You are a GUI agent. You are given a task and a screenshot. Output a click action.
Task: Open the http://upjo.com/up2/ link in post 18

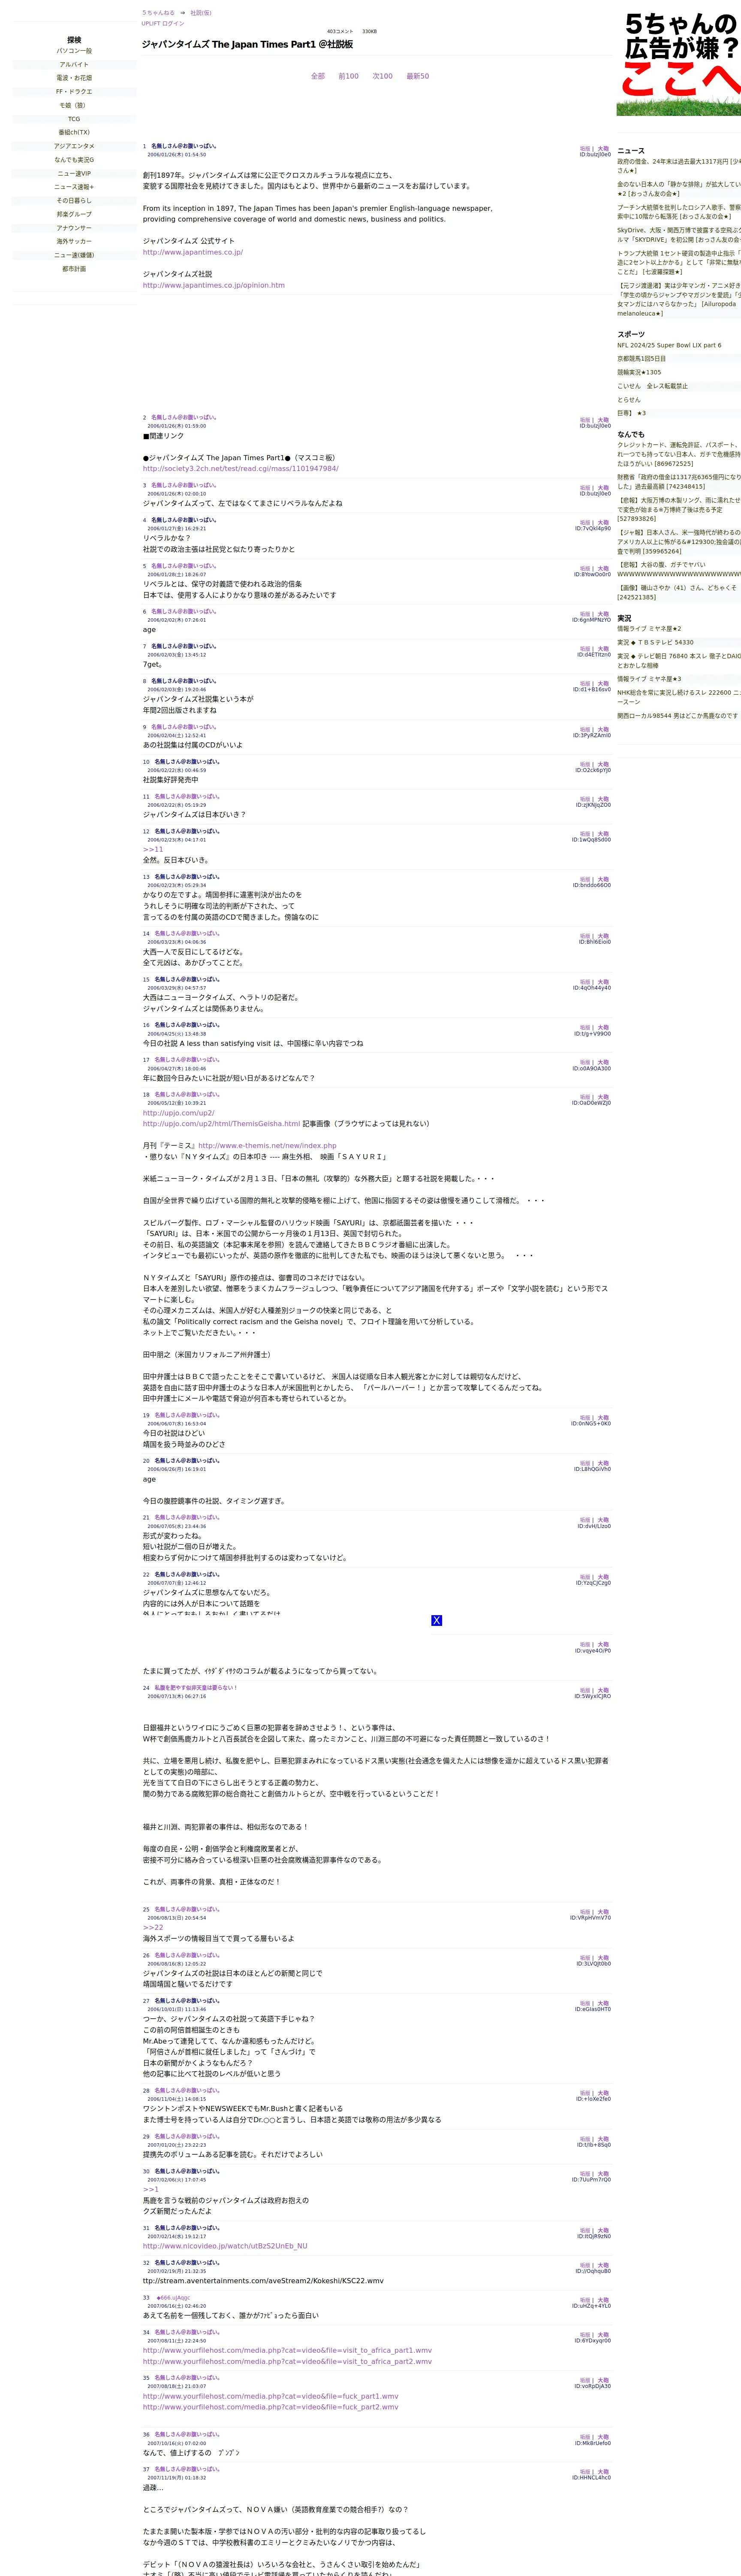[x=179, y=1113]
